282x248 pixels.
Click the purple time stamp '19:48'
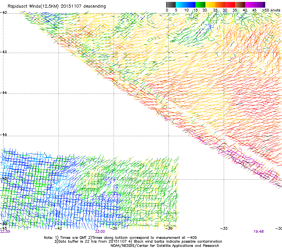click(x=258, y=232)
